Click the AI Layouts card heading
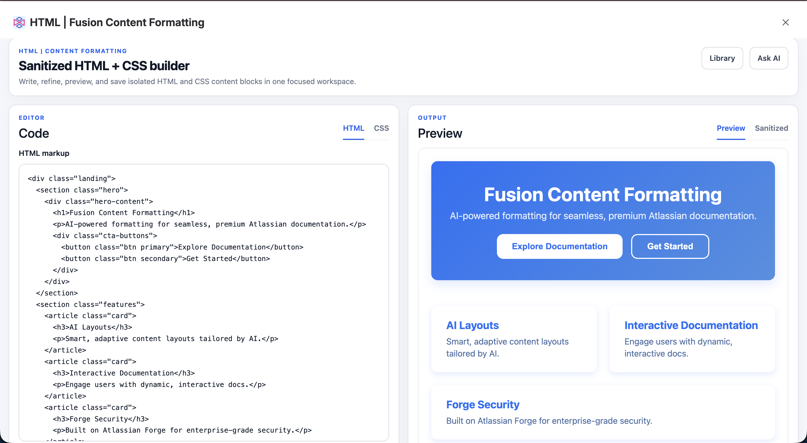 point(472,326)
